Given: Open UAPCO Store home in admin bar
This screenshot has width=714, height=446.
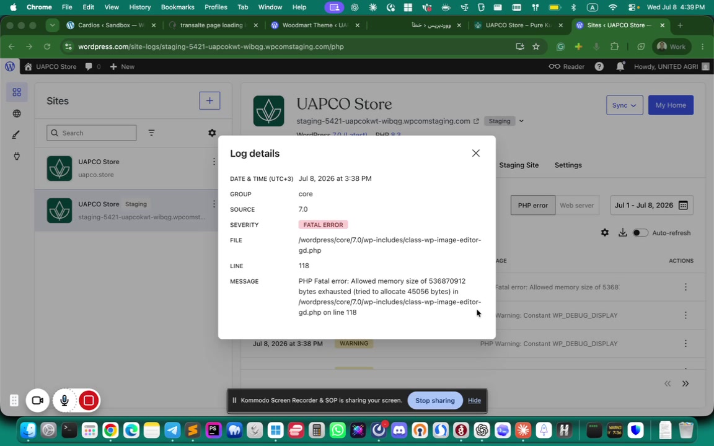Looking at the screenshot, I should (x=51, y=66).
